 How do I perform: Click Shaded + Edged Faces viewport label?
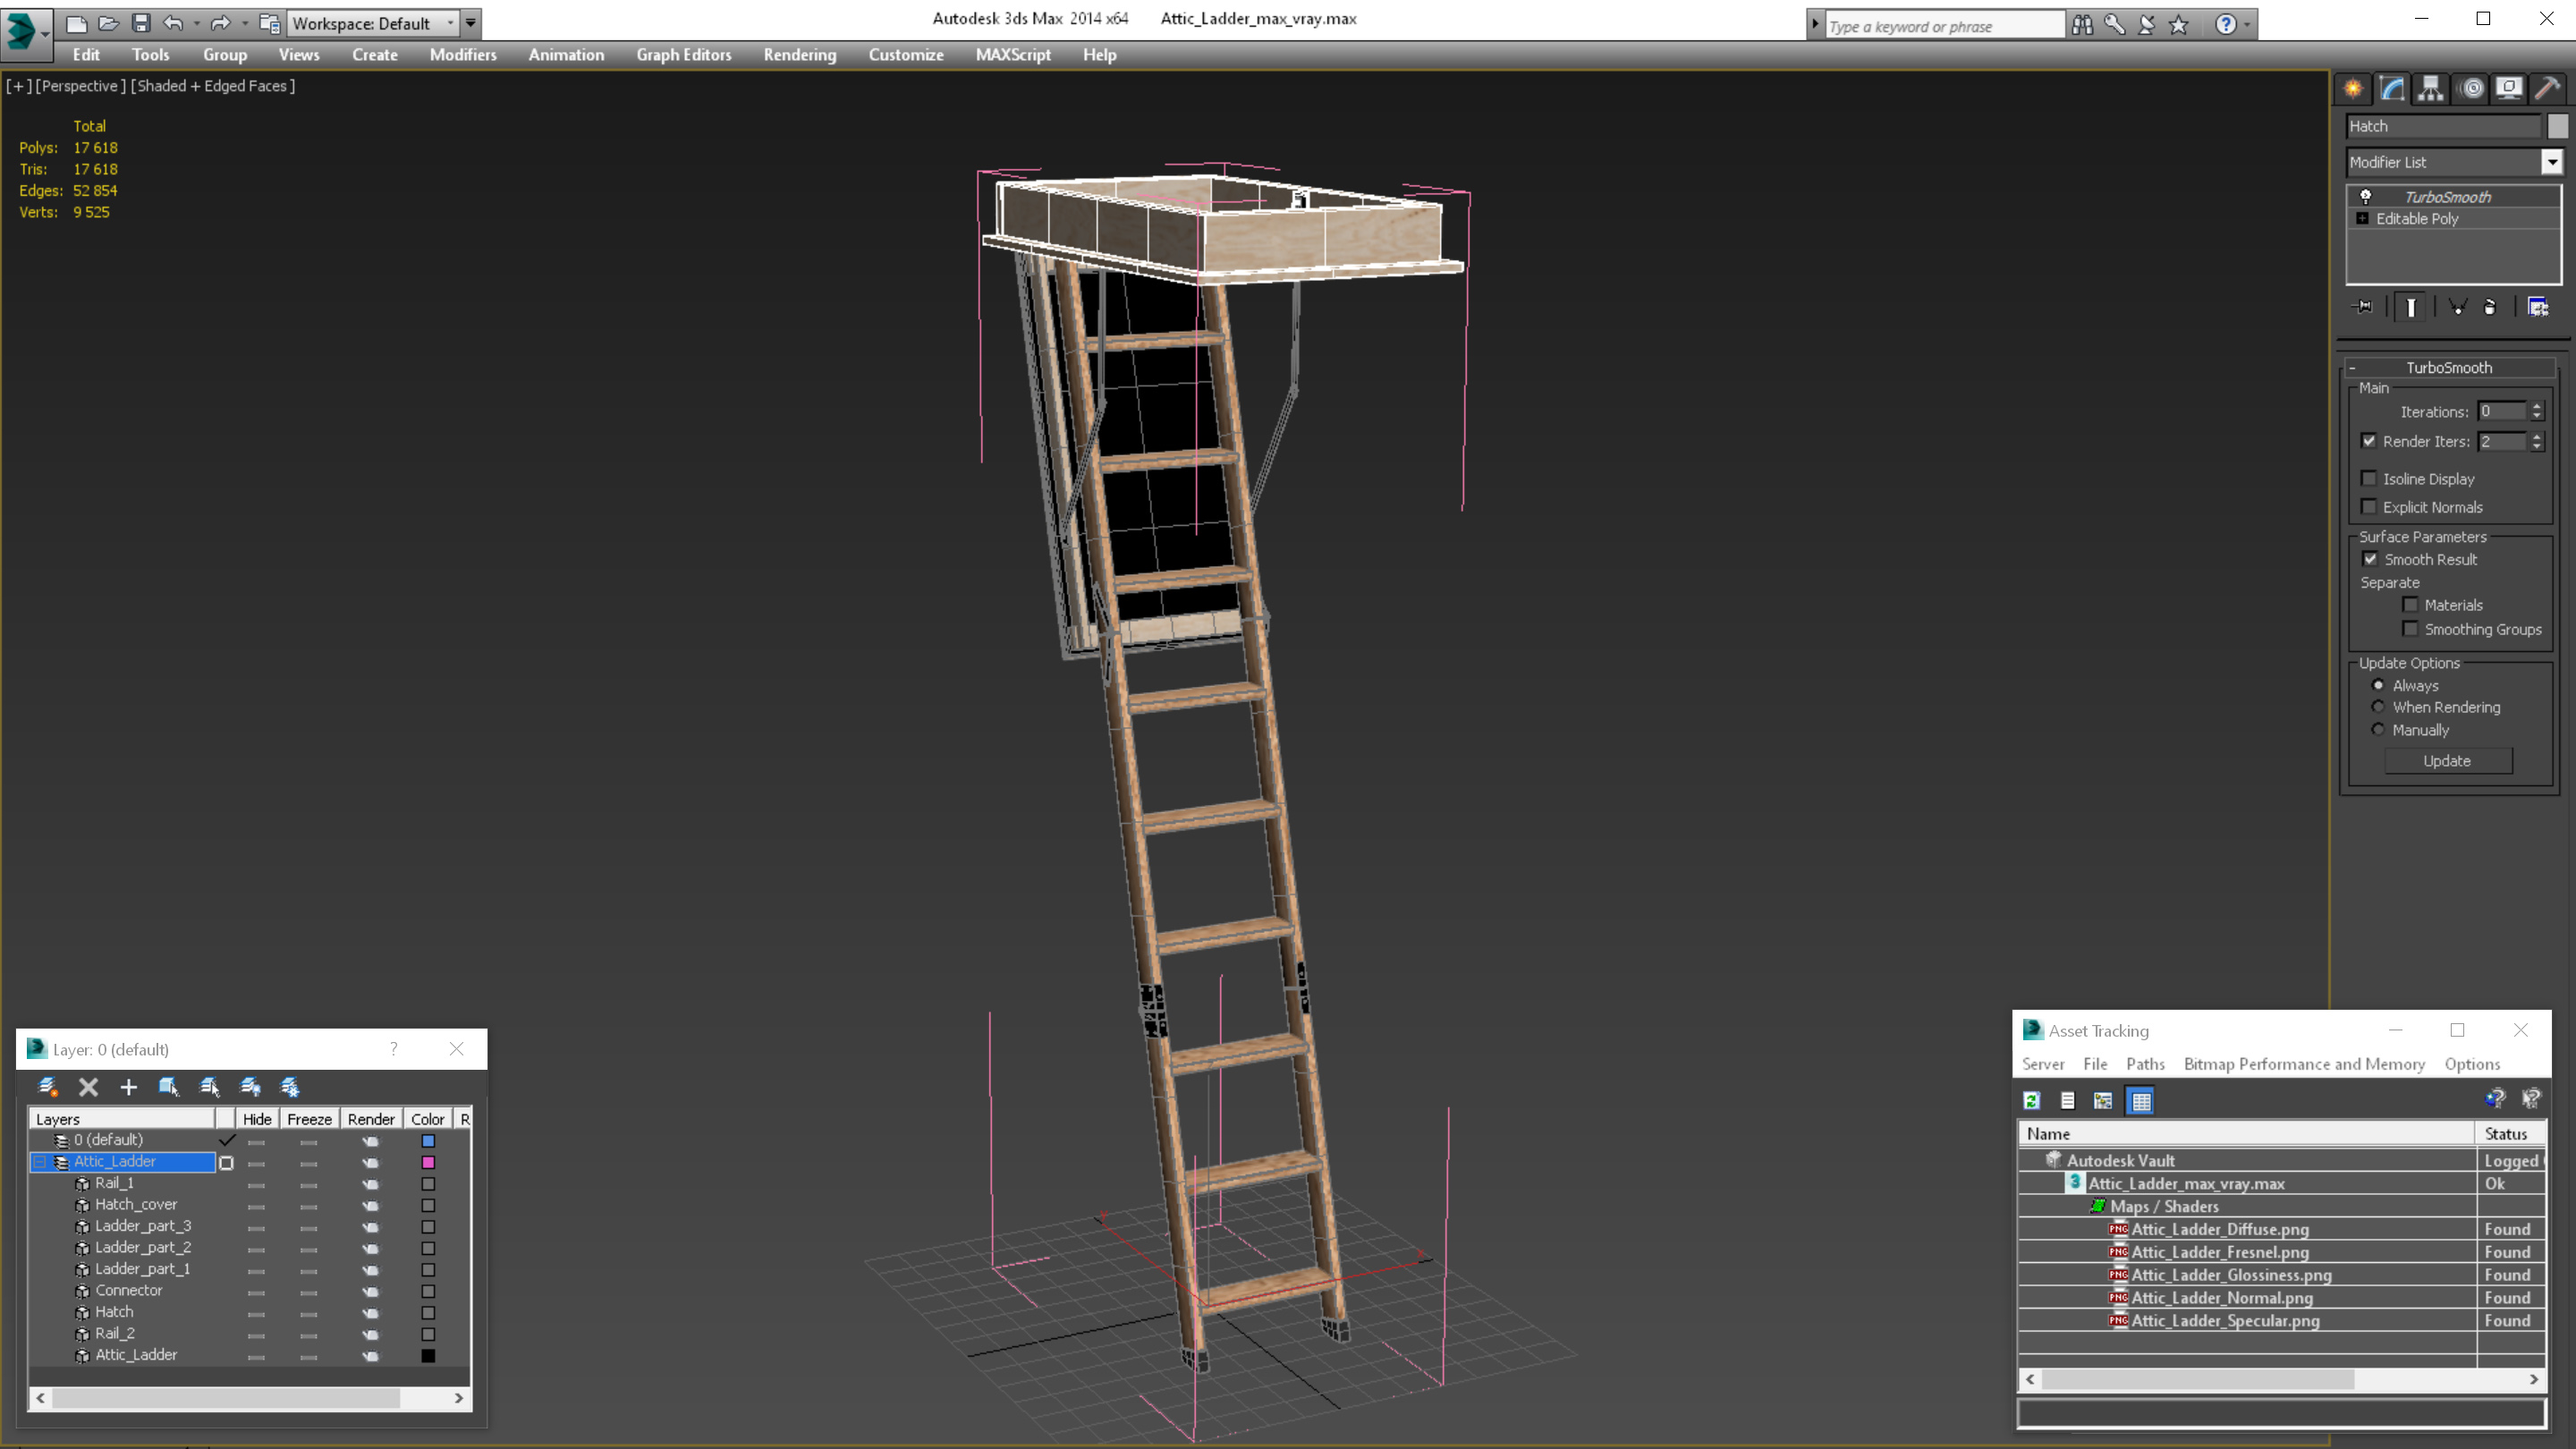(213, 86)
